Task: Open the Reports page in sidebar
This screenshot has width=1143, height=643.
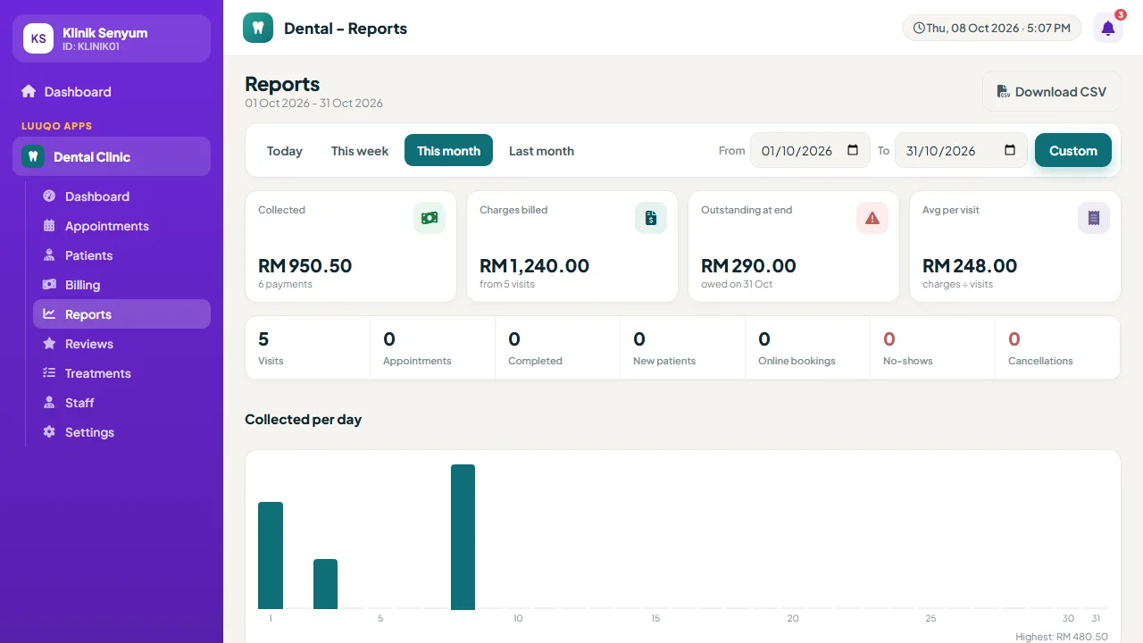Action: (x=121, y=314)
